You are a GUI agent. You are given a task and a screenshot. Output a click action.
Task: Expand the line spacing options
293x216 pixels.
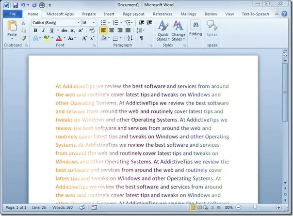coord(141,31)
